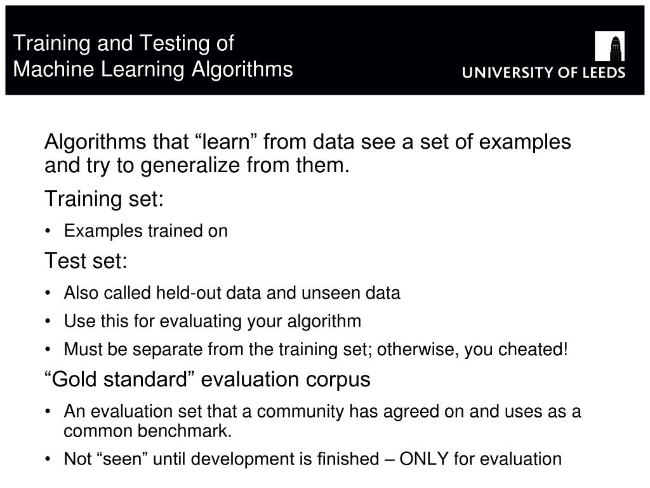Screen dimensions: 650x488
Task: Click 'and try to generalize from them.'
Action: point(197,166)
